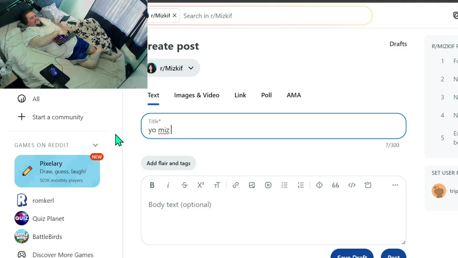Image resolution: width=458 pixels, height=258 pixels.
Task: Insert a quote block
Action: pos(335,185)
